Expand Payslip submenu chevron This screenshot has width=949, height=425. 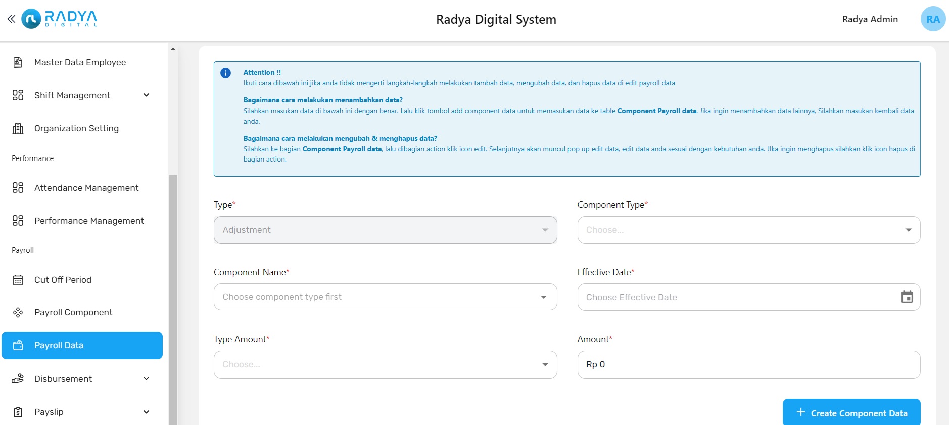(x=146, y=412)
